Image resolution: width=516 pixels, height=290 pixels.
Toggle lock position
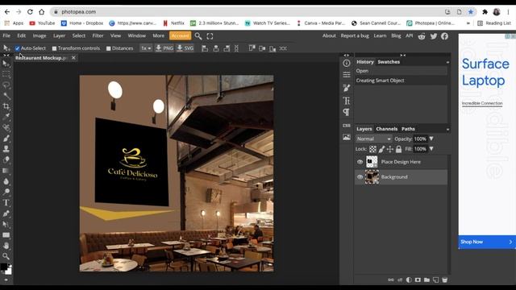click(x=390, y=149)
